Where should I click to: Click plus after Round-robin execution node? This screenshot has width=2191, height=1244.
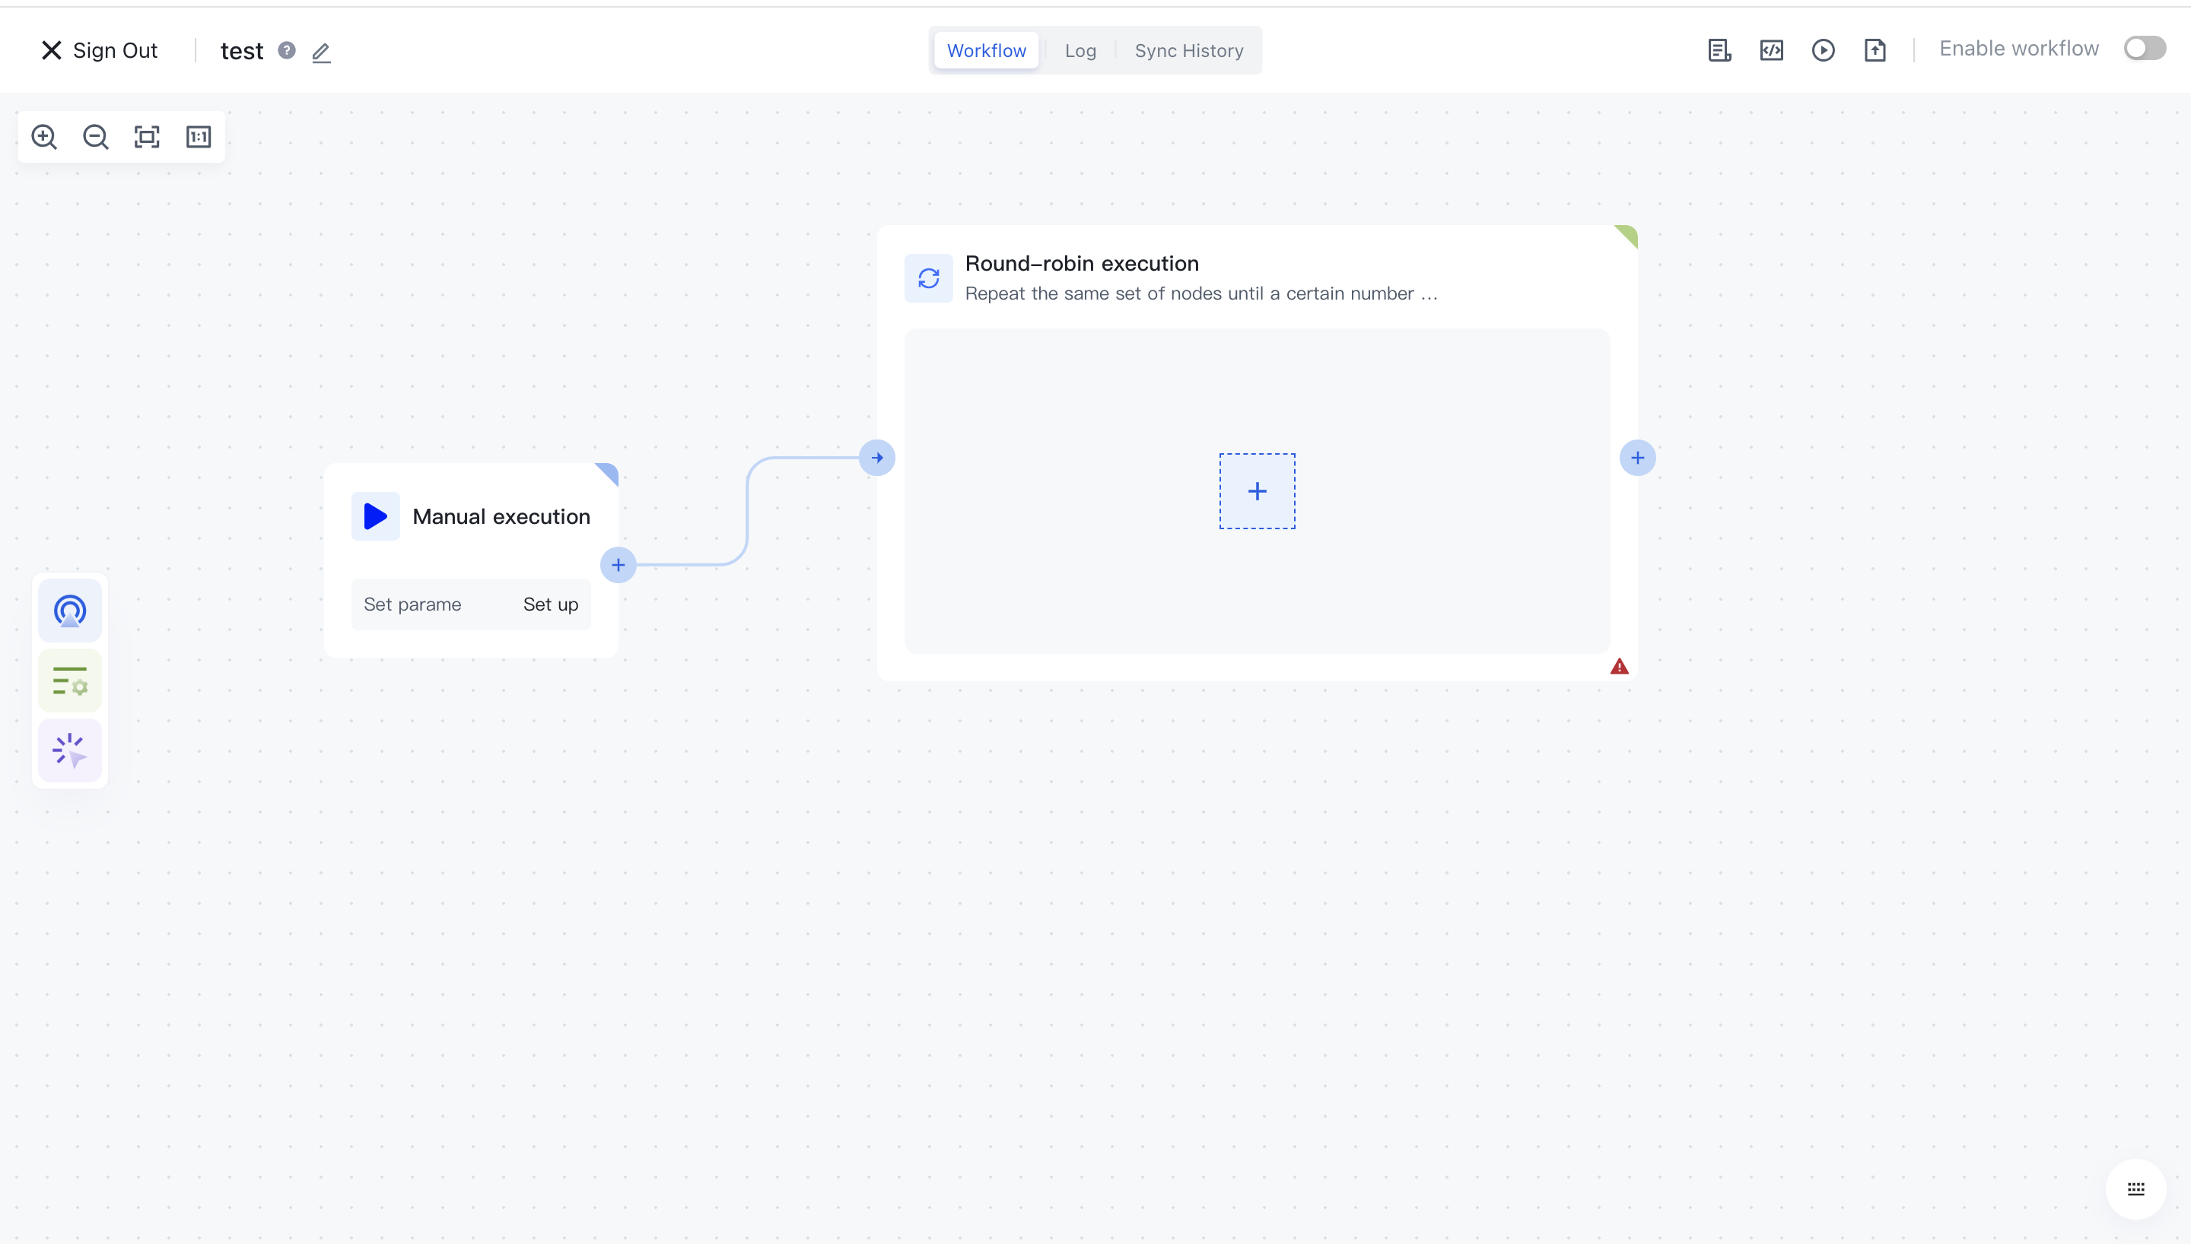point(1637,458)
